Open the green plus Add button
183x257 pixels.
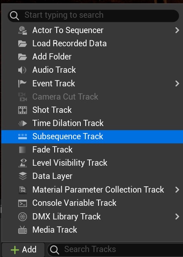click(x=23, y=250)
